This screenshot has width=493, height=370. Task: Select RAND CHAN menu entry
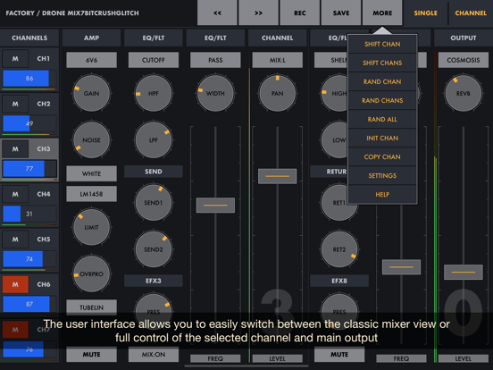click(x=382, y=82)
